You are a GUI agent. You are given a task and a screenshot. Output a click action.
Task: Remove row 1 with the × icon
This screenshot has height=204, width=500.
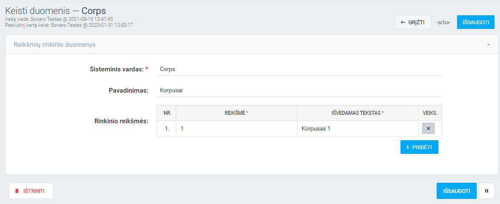pyautogui.click(x=428, y=128)
